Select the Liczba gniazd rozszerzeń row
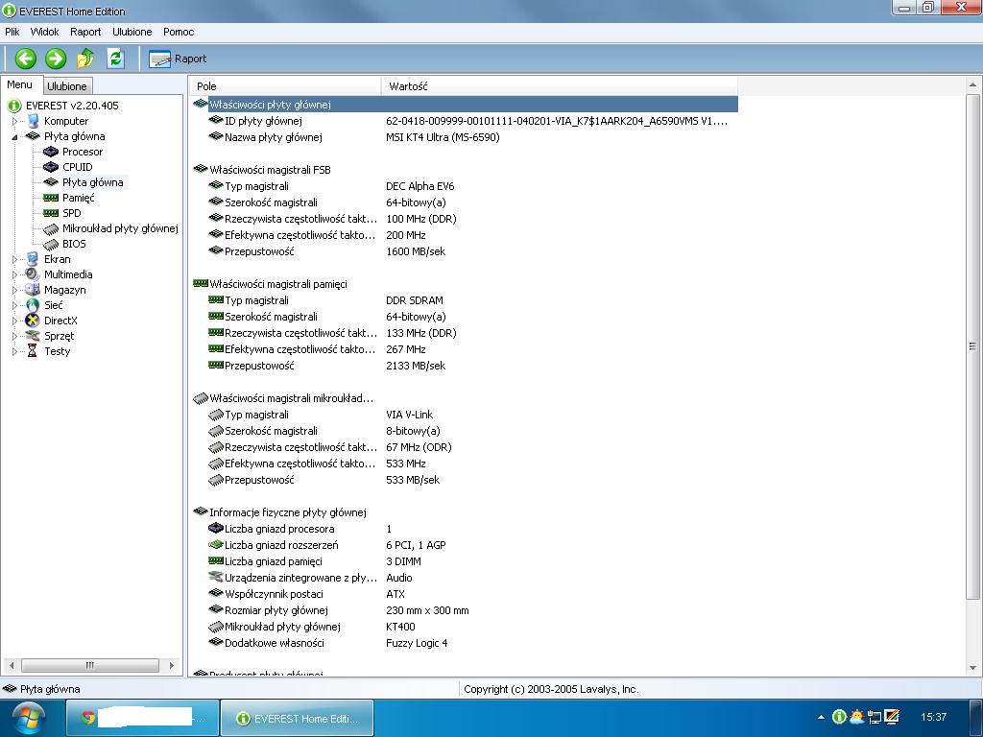The width and height of the screenshot is (983, 737). pyautogui.click(x=464, y=545)
